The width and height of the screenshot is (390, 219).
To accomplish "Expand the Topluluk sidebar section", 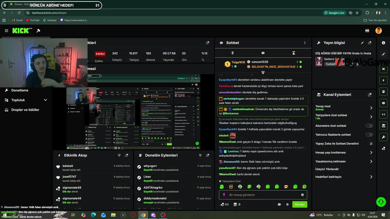I will tap(26, 100).
